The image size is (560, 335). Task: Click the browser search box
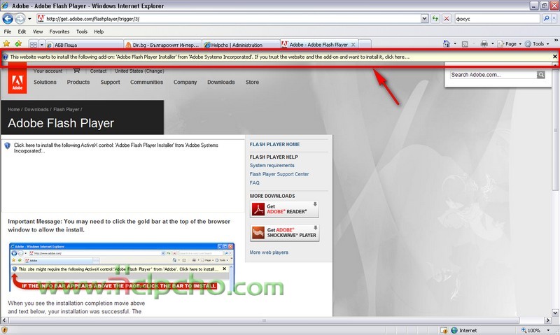(x=497, y=19)
